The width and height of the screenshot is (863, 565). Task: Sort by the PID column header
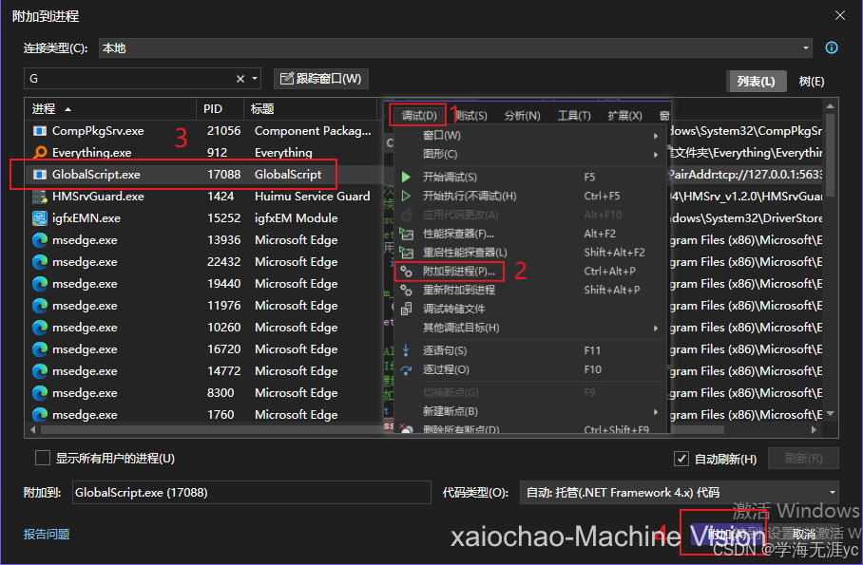click(220, 109)
